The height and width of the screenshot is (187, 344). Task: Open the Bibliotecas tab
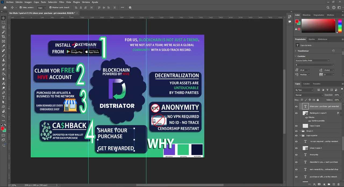322,39
